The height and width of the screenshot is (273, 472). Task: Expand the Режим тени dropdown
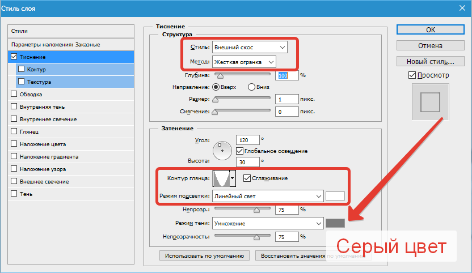[268, 223]
